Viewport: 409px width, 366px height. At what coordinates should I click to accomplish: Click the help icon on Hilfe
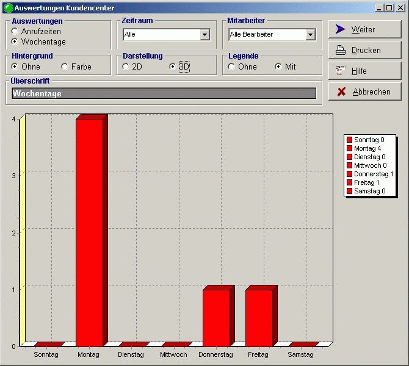341,71
